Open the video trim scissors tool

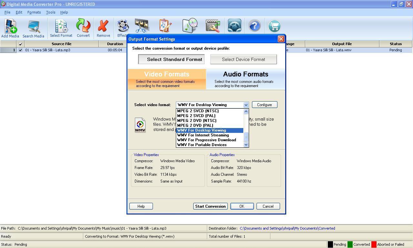click(142, 26)
